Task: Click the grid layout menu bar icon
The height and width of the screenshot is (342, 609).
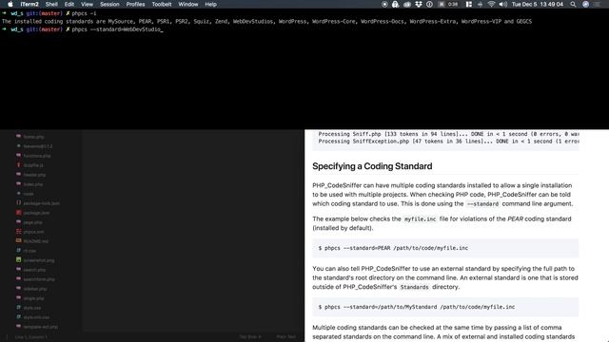Action: 469,4
